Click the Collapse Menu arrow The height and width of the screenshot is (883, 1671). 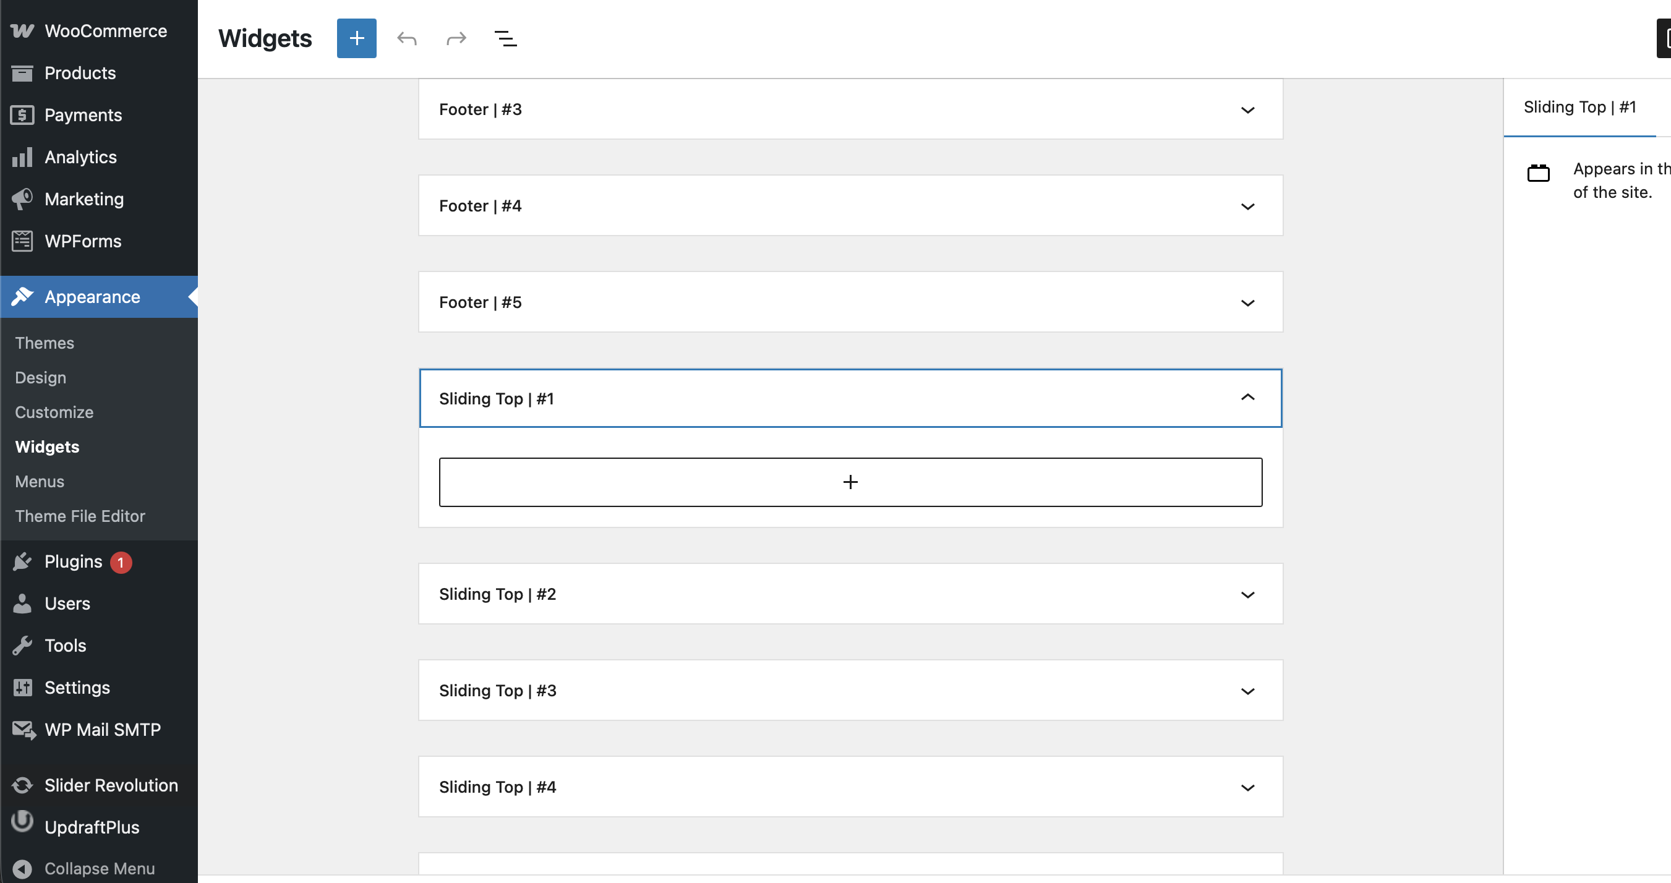pyautogui.click(x=22, y=868)
